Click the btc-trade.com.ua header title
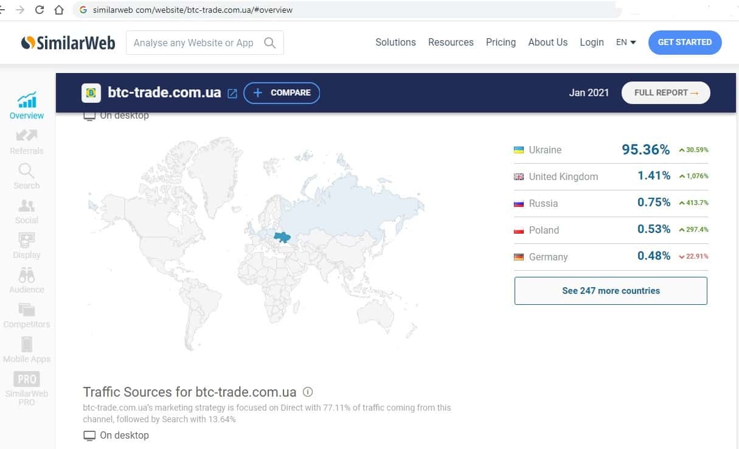Viewport: 739px width, 449px height. pos(164,93)
